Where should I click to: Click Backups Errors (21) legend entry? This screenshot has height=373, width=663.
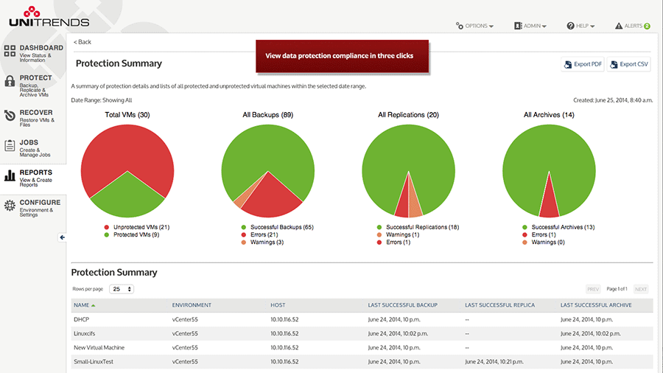click(259, 234)
